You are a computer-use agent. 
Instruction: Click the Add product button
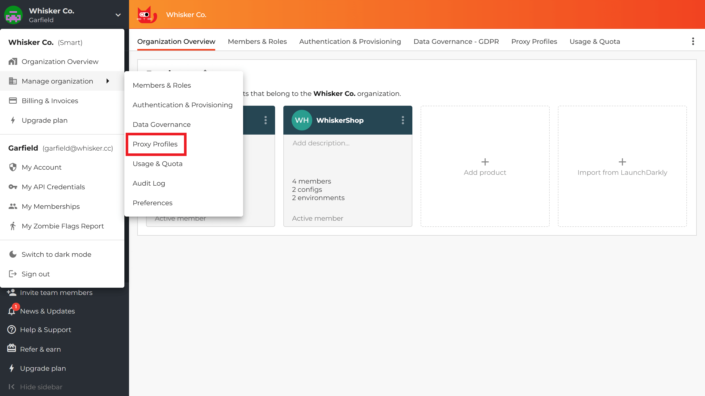pos(485,166)
